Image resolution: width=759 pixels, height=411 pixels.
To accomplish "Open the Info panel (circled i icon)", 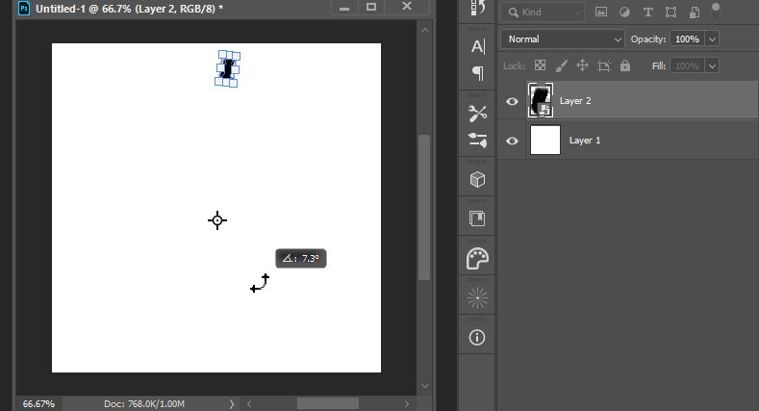I will pyautogui.click(x=477, y=338).
